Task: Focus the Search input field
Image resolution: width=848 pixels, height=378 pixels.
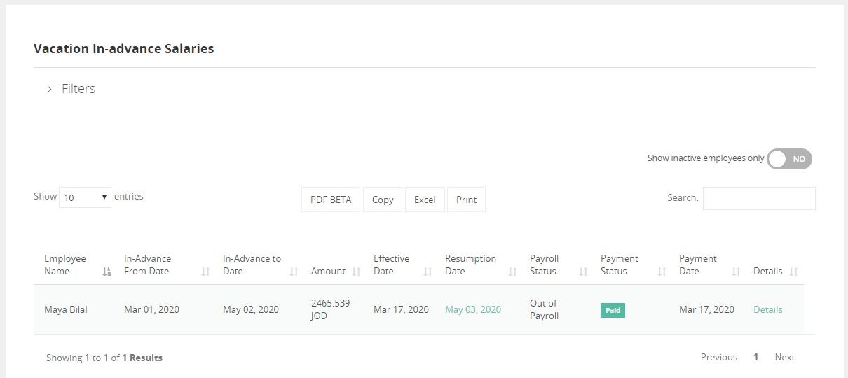Action: [759, 198]
